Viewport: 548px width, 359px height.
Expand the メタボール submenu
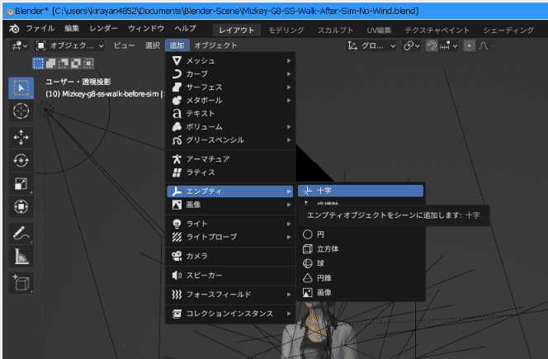[230, 101]
